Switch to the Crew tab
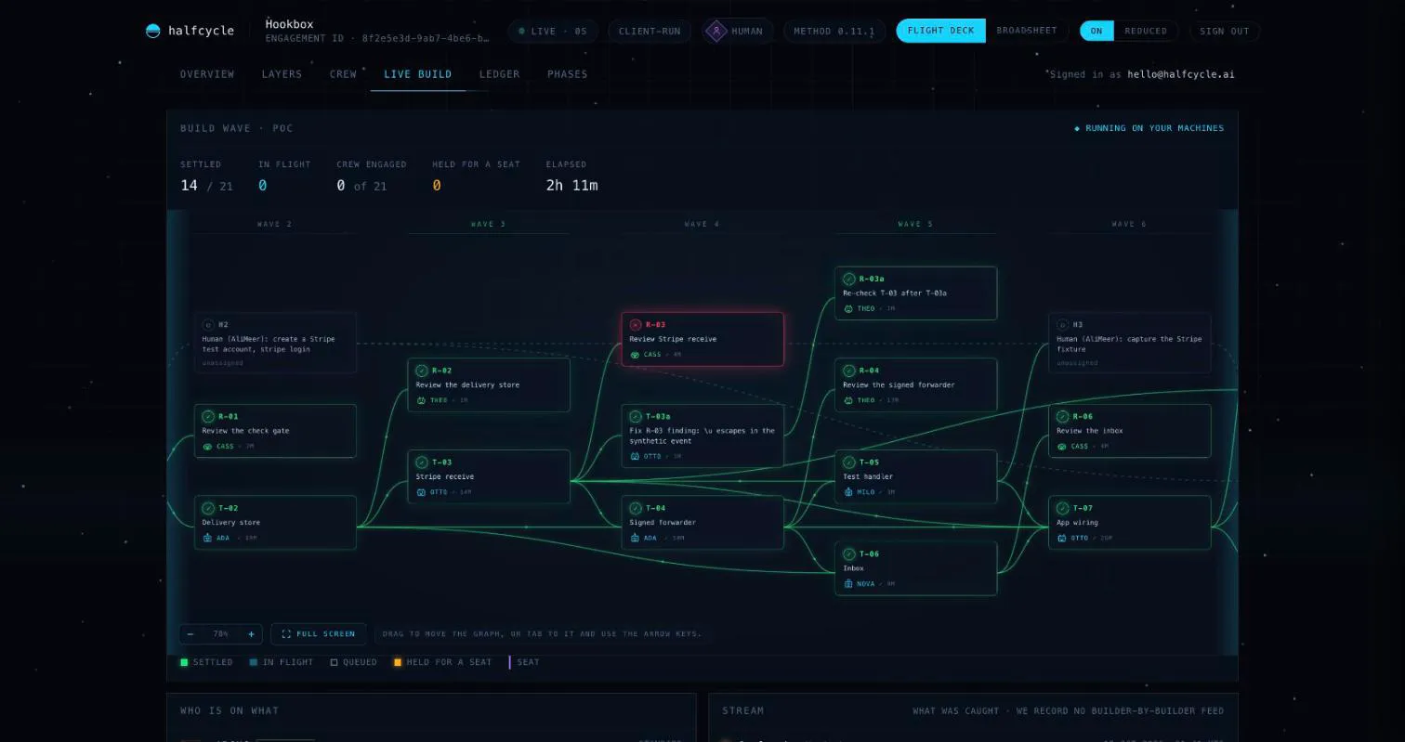This screenshot has height=742, width=1405. (x=343, y=74)
